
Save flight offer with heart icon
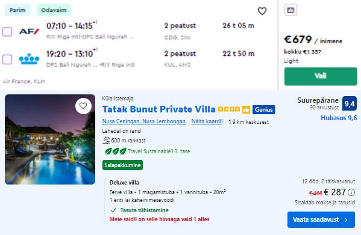262,11
